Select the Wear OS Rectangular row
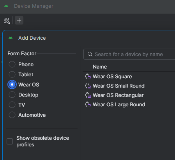 coord(129,95)
